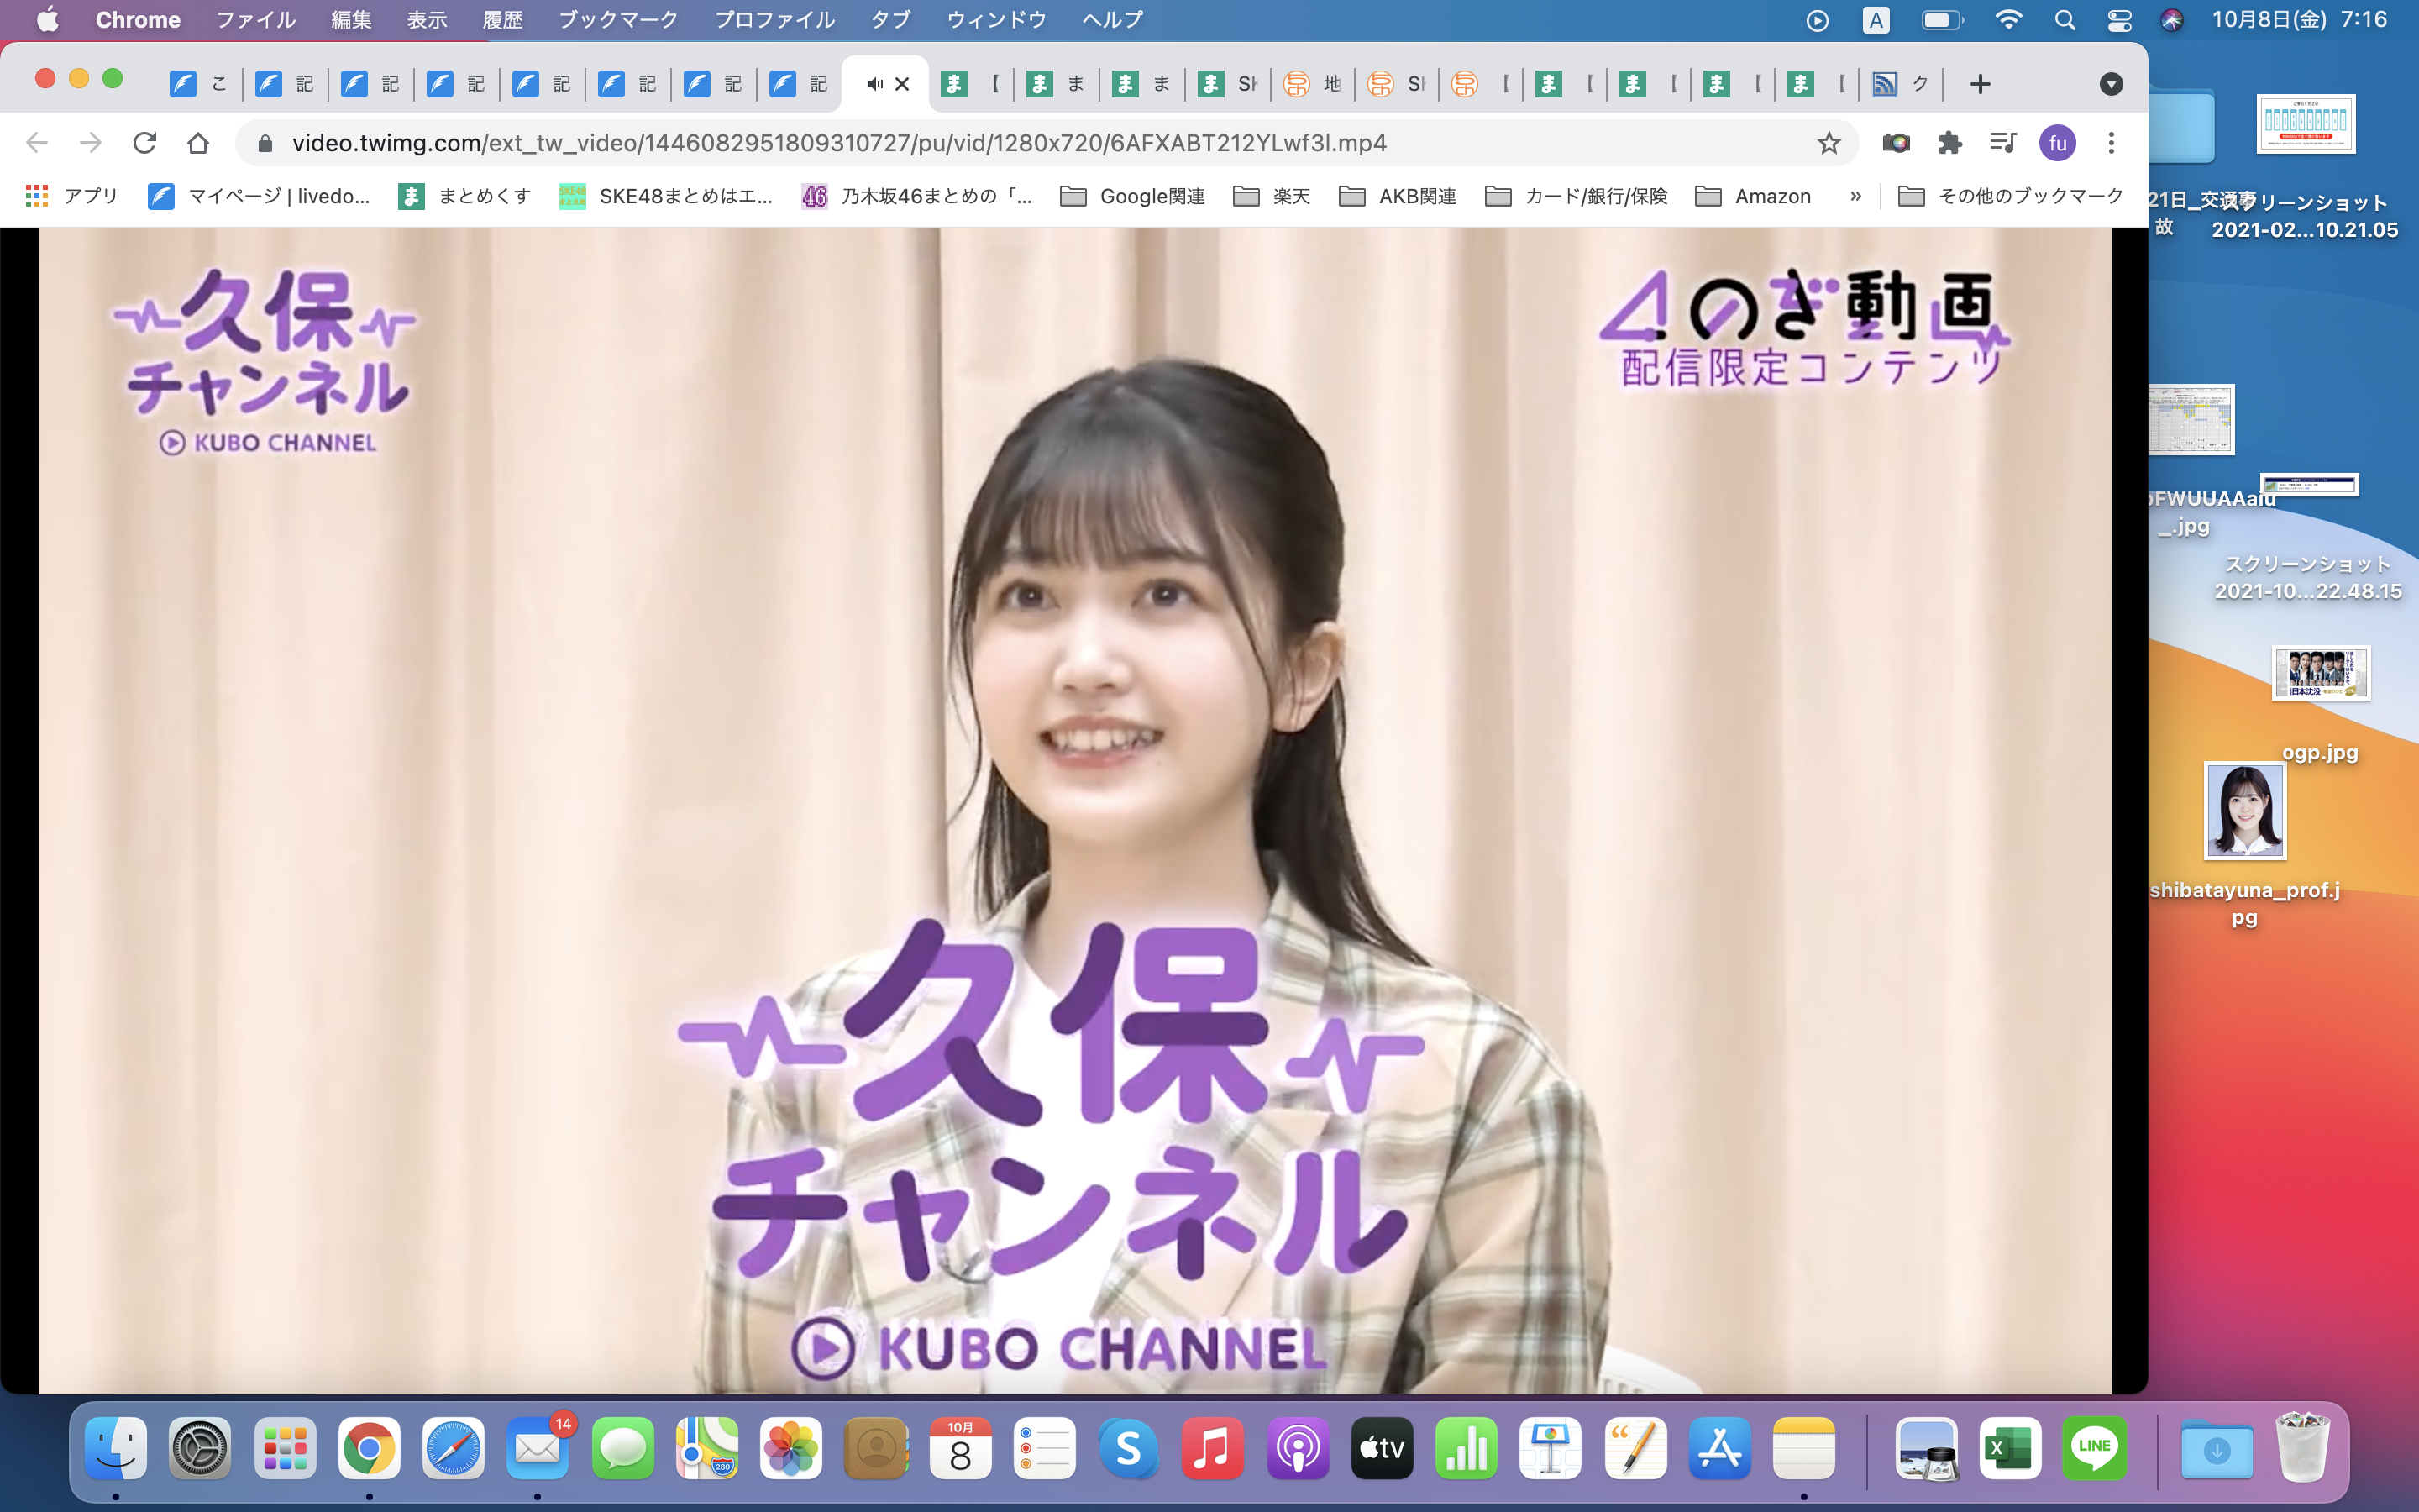Open the アプリ apps shortcut
The image size is (2419, 1512).
(72, 196)
